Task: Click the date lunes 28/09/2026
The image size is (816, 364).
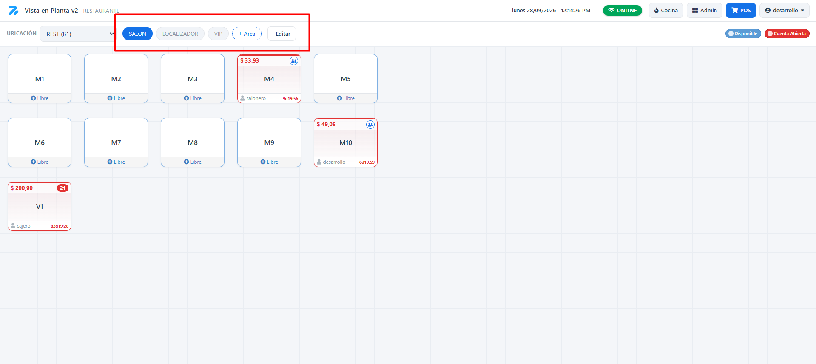Action: point(534,11)
